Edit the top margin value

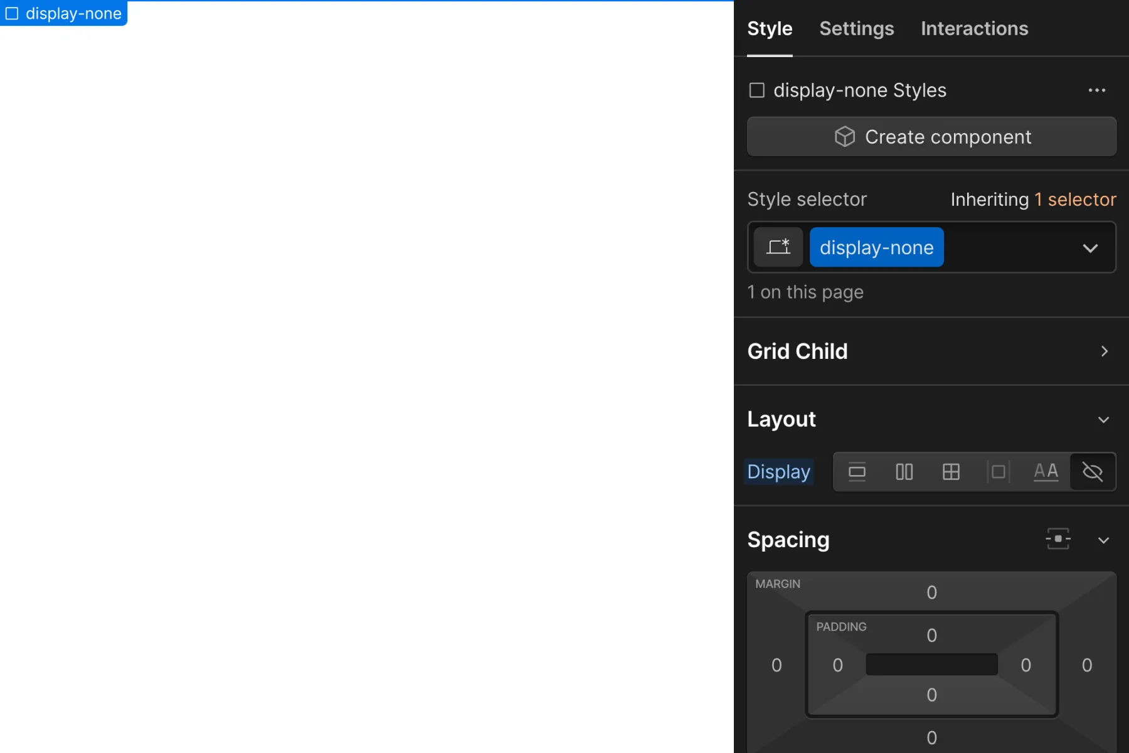tap(931, 592)
